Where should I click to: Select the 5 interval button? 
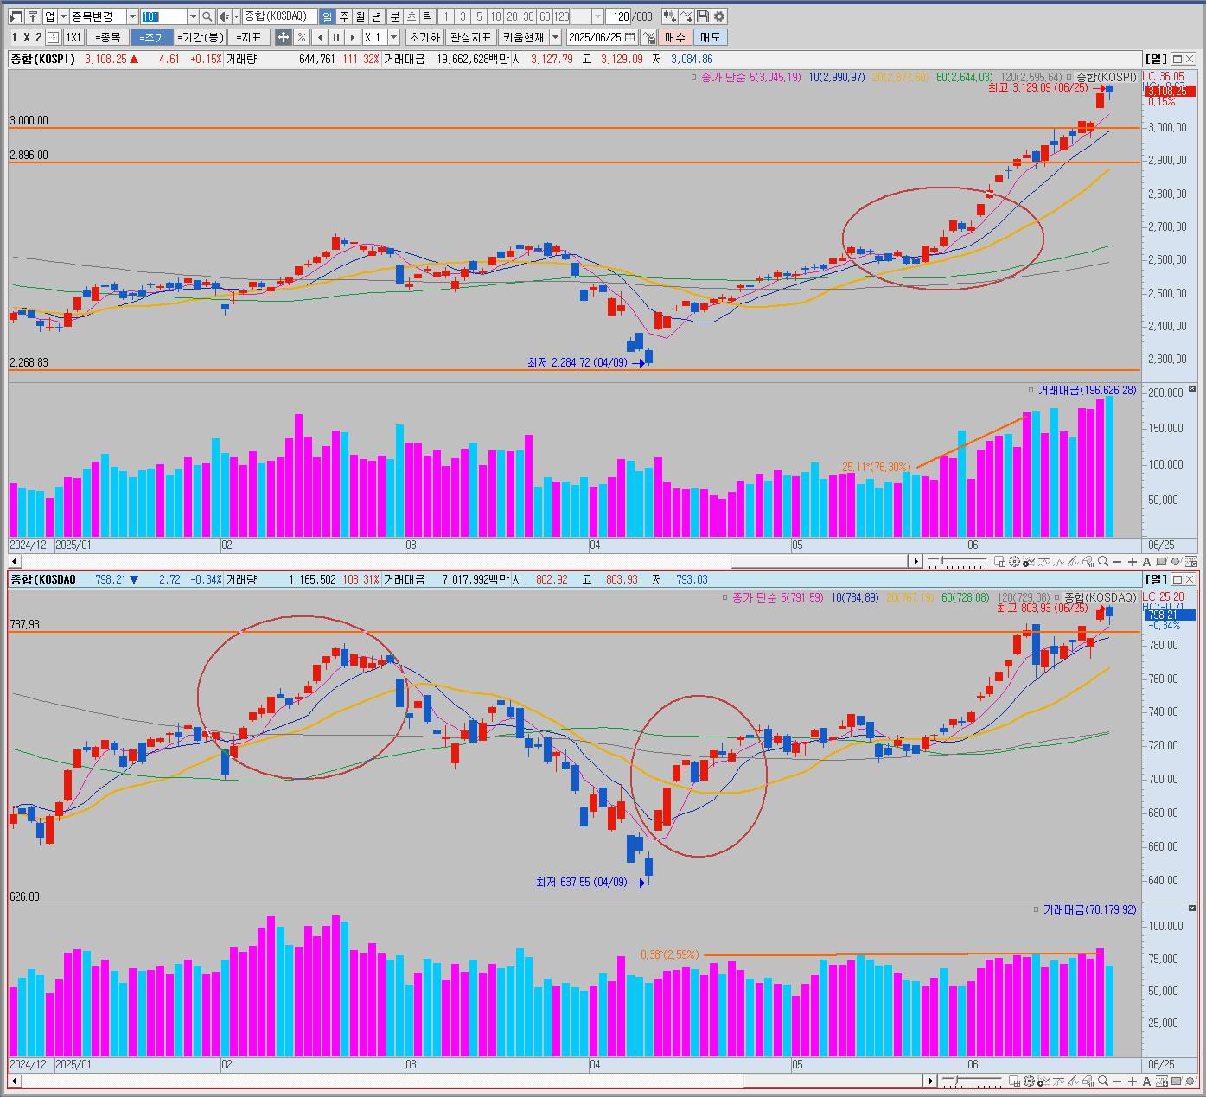pos(478,16)
